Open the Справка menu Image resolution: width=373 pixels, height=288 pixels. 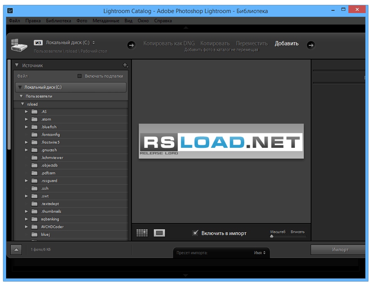click(163, 21)
